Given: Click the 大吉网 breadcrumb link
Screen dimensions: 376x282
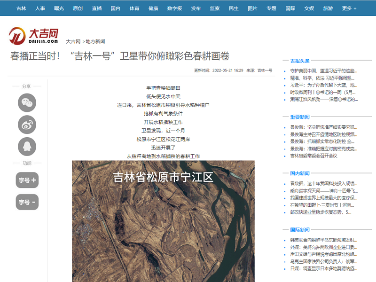Looking at the screenshot, I should pyautogui.click(x=73, y=41).
